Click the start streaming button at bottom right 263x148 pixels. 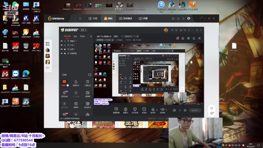point(195,111)
